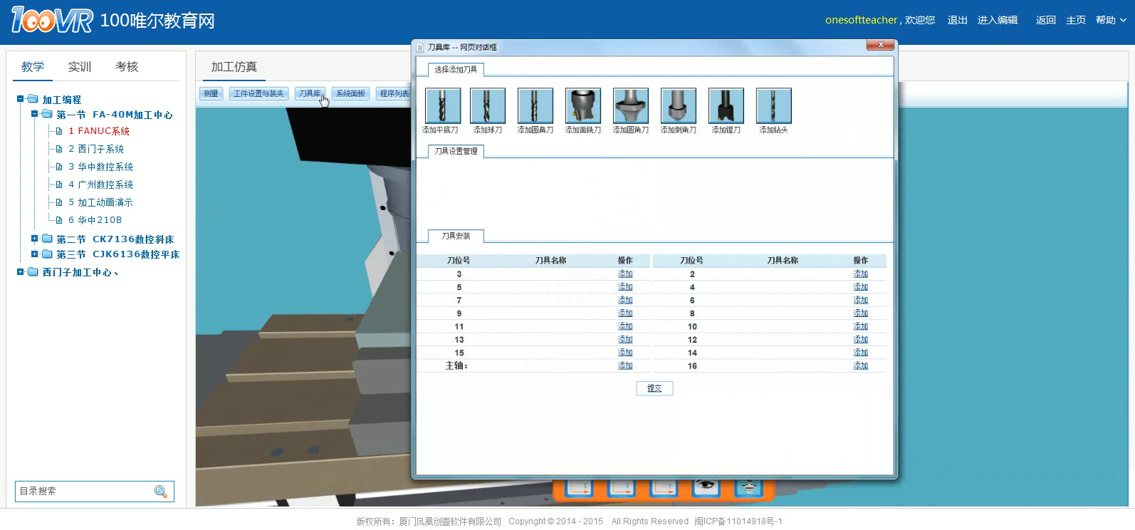Add a face mill (添加面铣刀)
Viewport: 1135px width, 530px height.
583,106
